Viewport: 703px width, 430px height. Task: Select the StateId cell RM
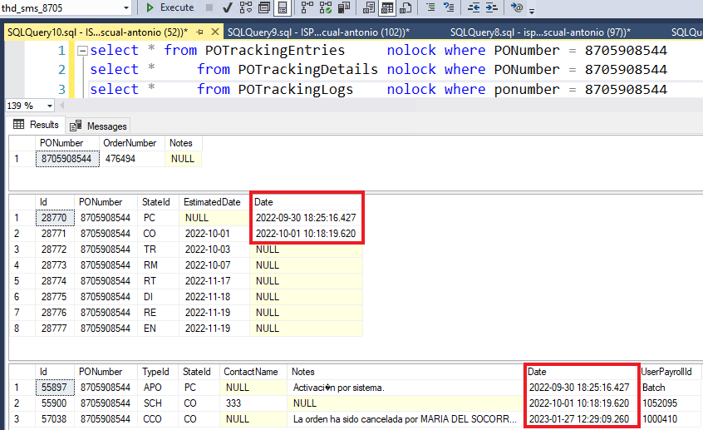coord(159,265)
